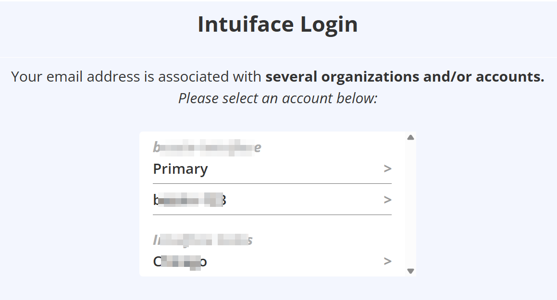Click the first organization name header
The width and height of the screenshot is (557, 300).
207,147
